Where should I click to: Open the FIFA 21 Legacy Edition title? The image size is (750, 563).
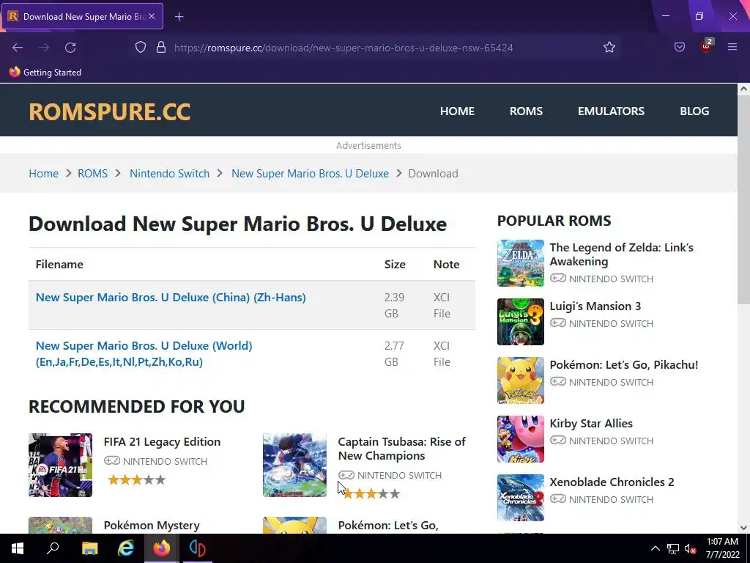tap(162, 442)
